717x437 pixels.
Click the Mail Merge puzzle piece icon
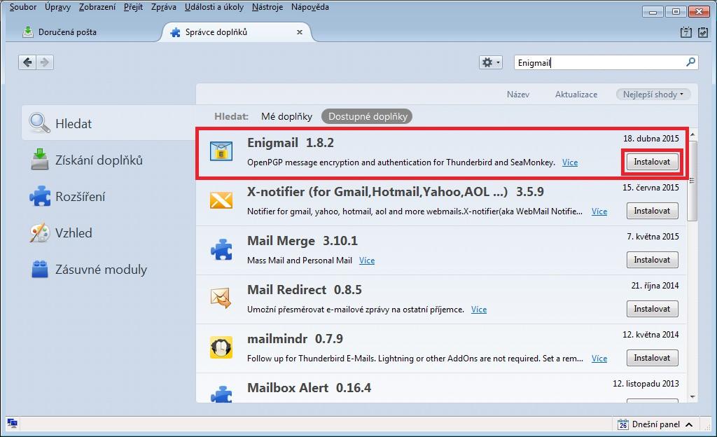point(221,249)
